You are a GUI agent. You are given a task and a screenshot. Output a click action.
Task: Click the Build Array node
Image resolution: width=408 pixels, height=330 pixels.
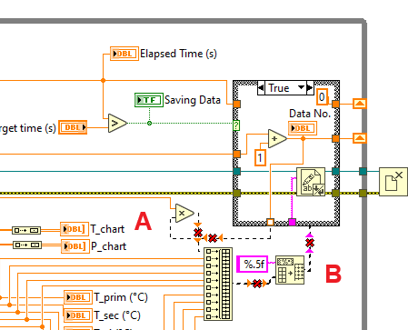pyautogui.click(x=218, y=284)
